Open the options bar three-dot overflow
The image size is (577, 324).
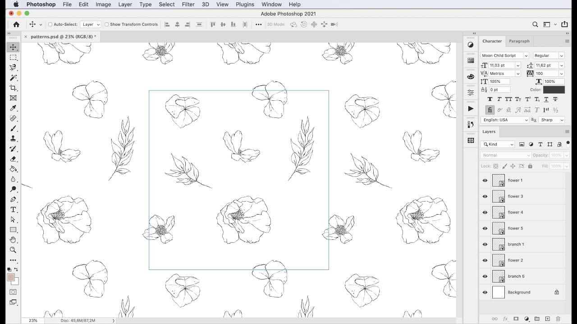click(258, 24)
